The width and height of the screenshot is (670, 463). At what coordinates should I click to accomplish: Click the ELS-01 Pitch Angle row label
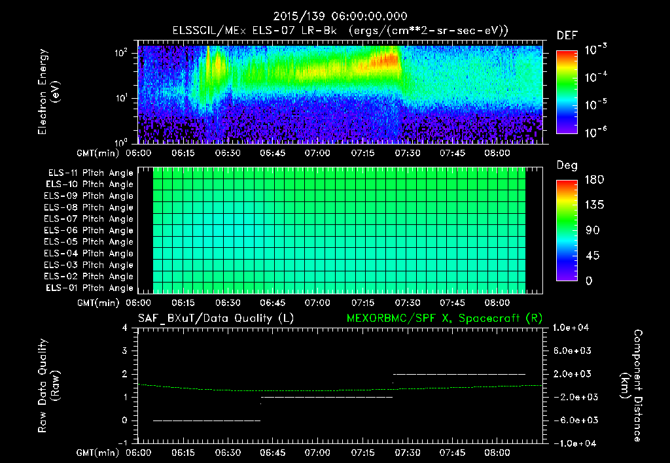coord(90,288)
